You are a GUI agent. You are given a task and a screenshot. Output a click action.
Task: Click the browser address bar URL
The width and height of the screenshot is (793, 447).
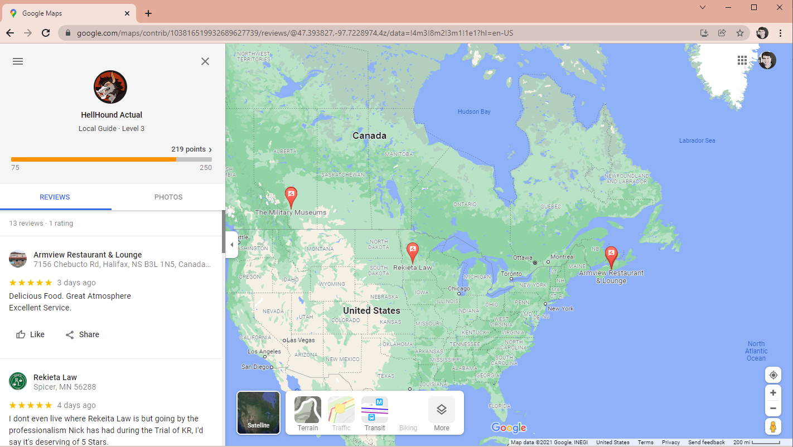(295, 33)
